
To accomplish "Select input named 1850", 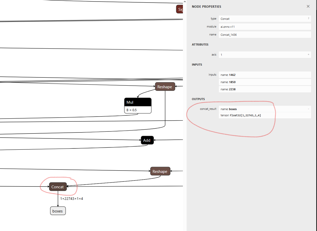I will click(x=265, y=82).
